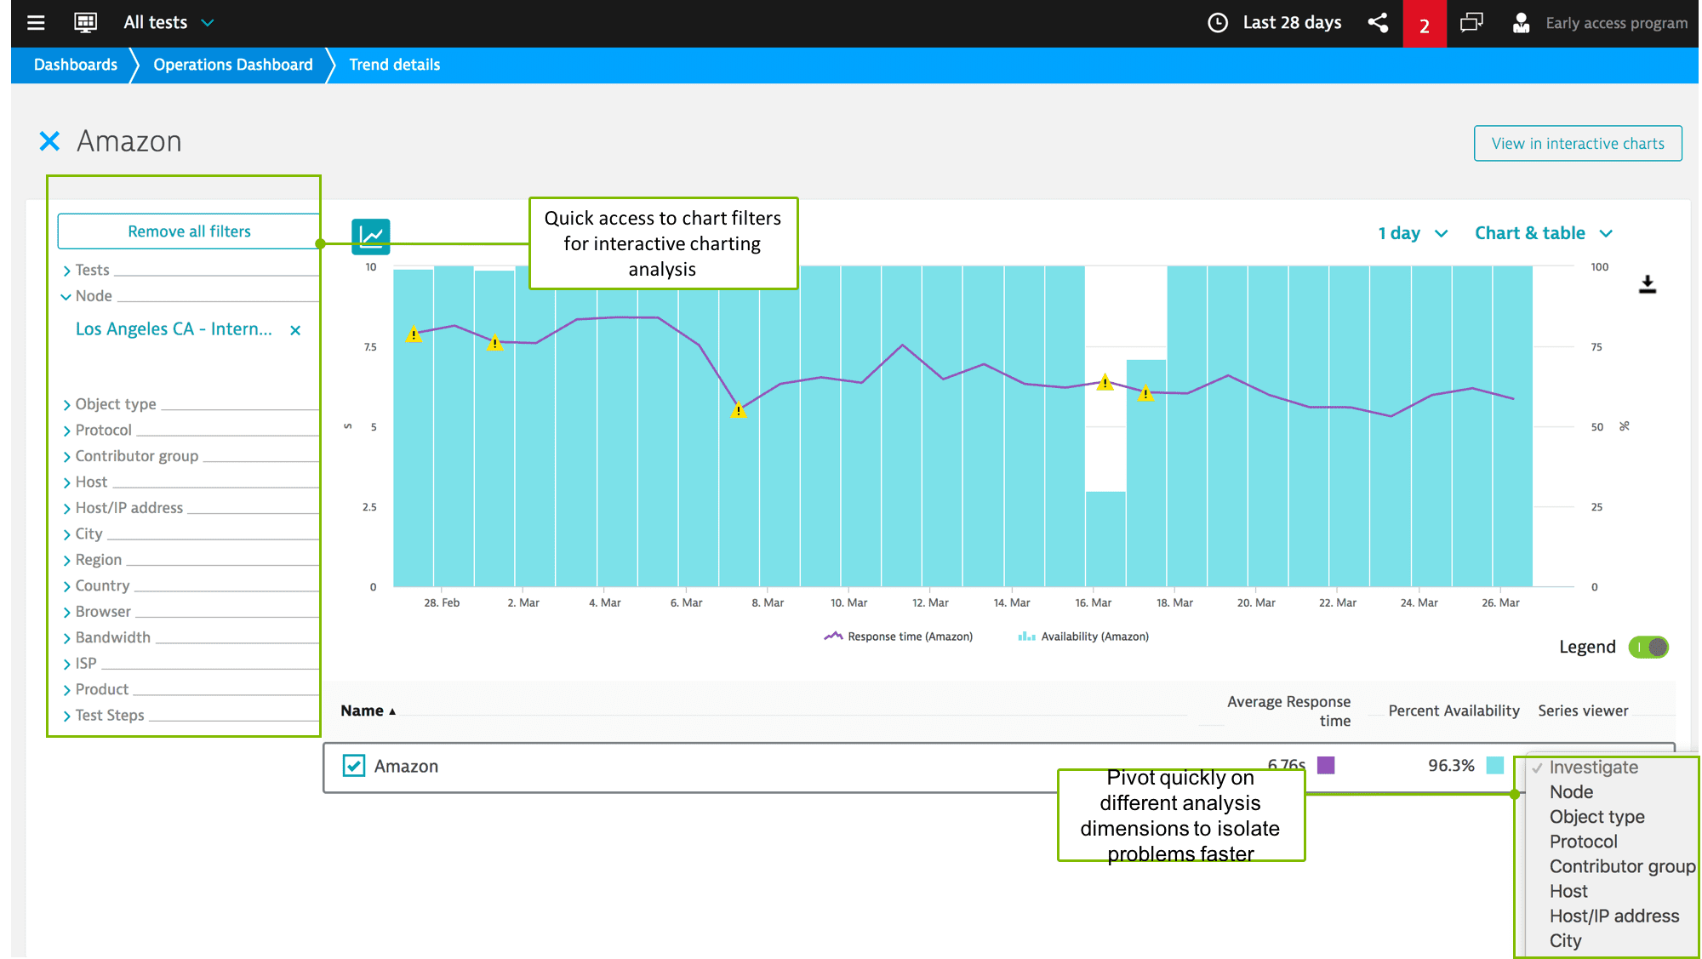Collapse the Node filter section
The image size is (1702, 959).
tap(87, 296)
